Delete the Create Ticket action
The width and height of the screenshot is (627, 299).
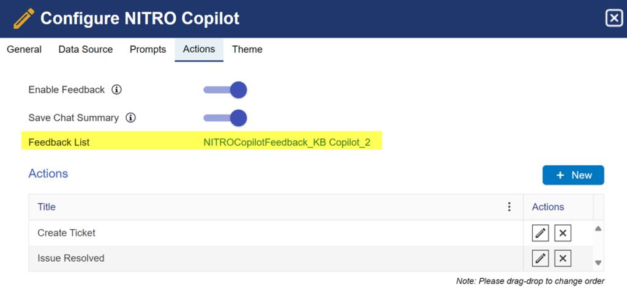pyautogui.click(x=563, y=233)
